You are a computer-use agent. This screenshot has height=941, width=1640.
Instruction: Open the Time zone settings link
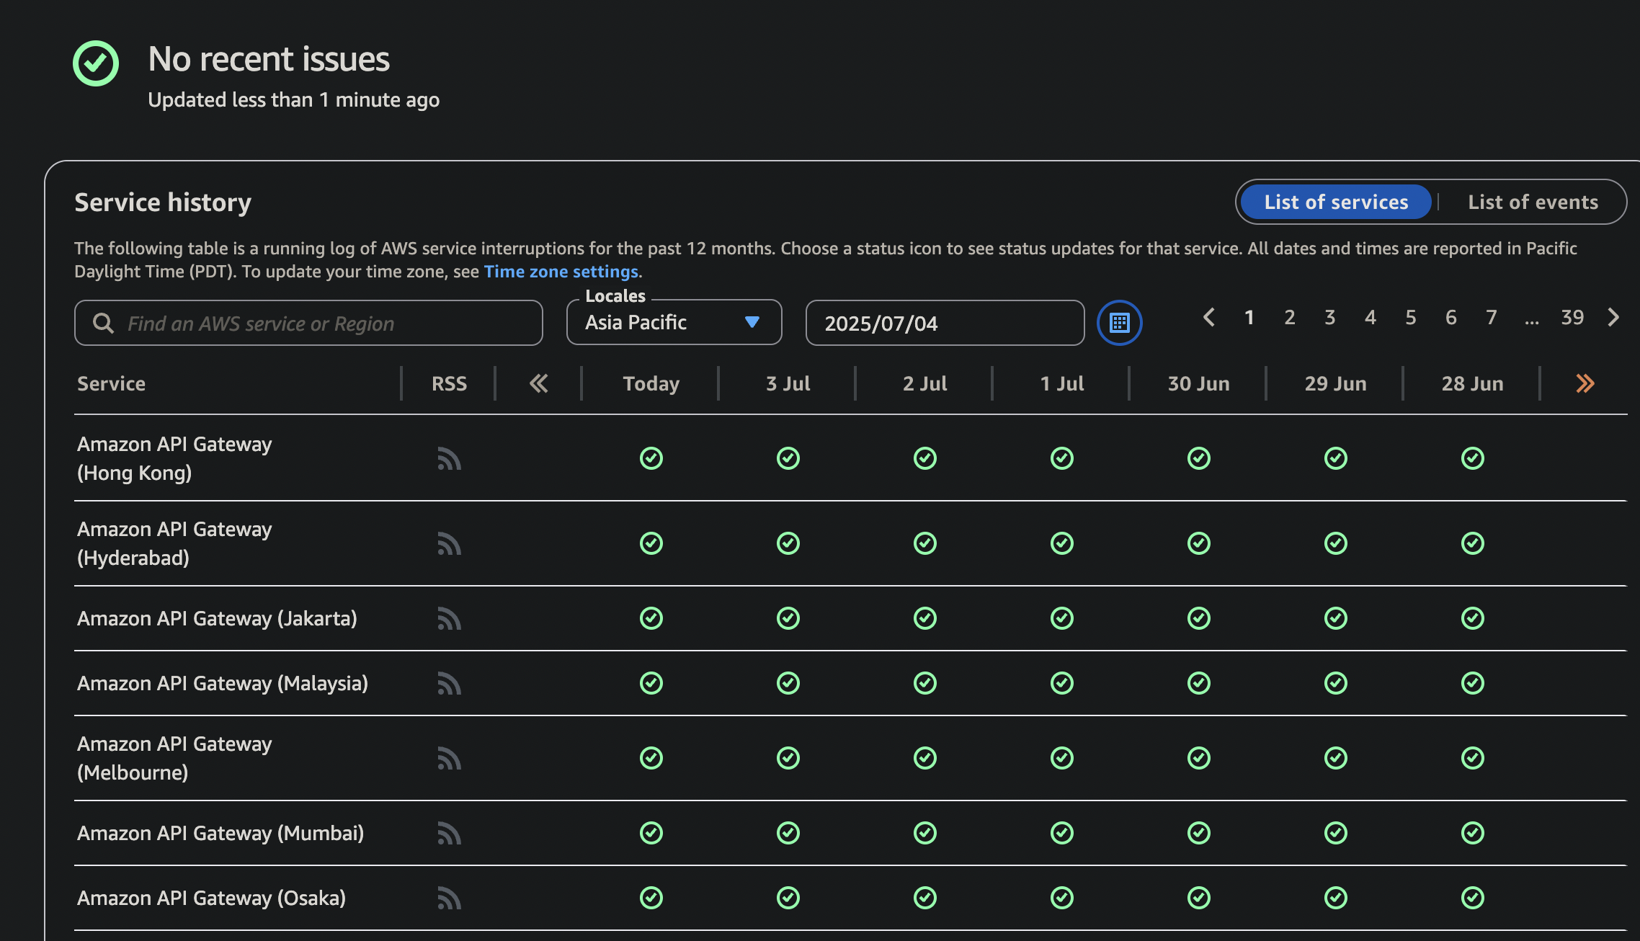561,272
